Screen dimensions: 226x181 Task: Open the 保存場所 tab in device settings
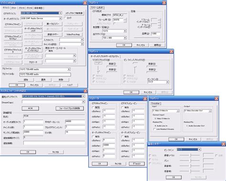click(38, 8)
